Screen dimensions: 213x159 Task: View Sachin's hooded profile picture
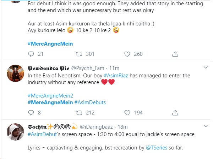point(16,132)
